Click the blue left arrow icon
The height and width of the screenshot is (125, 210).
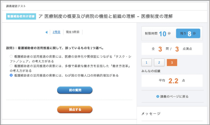46,32
